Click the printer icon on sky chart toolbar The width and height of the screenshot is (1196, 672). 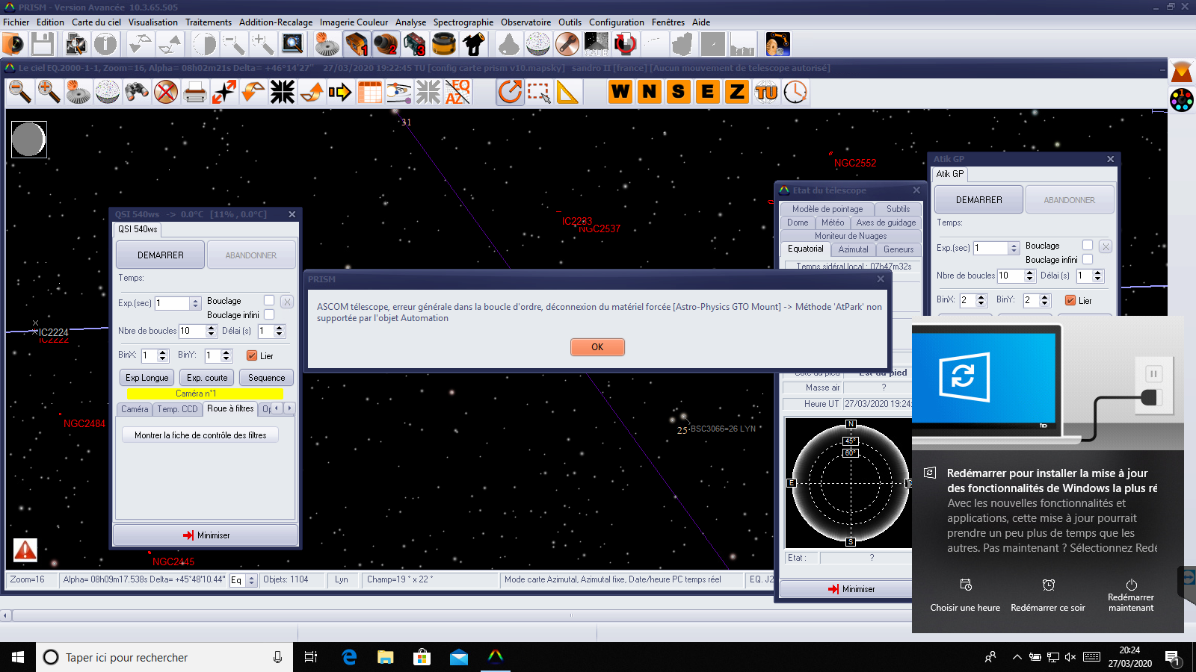coord(195,92)
